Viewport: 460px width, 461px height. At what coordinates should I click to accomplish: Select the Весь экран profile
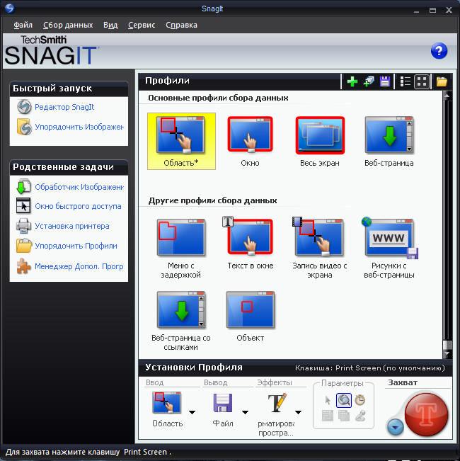(x=320, y=141)
